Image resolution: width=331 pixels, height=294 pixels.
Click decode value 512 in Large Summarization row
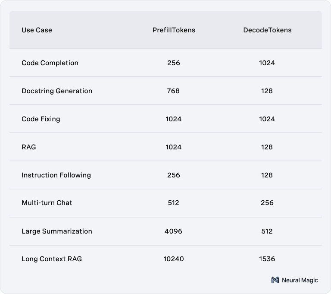pos(267,231)
